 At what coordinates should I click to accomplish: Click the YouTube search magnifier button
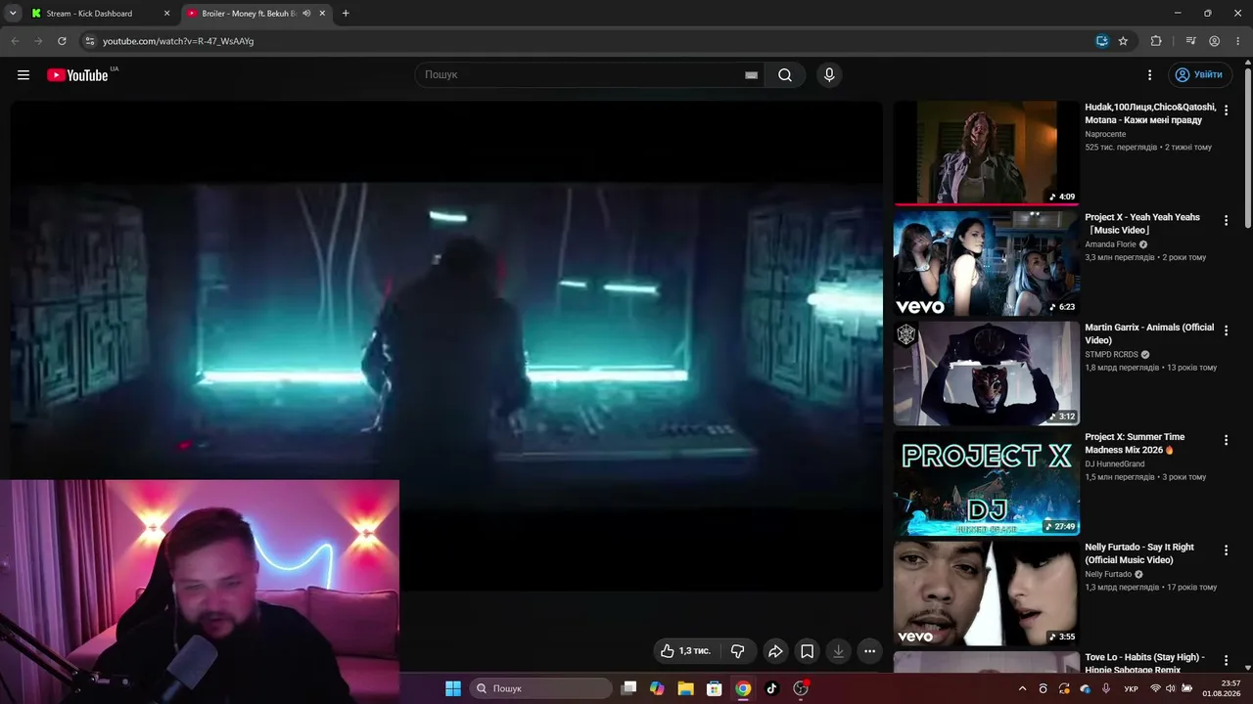tap(785, 75)
